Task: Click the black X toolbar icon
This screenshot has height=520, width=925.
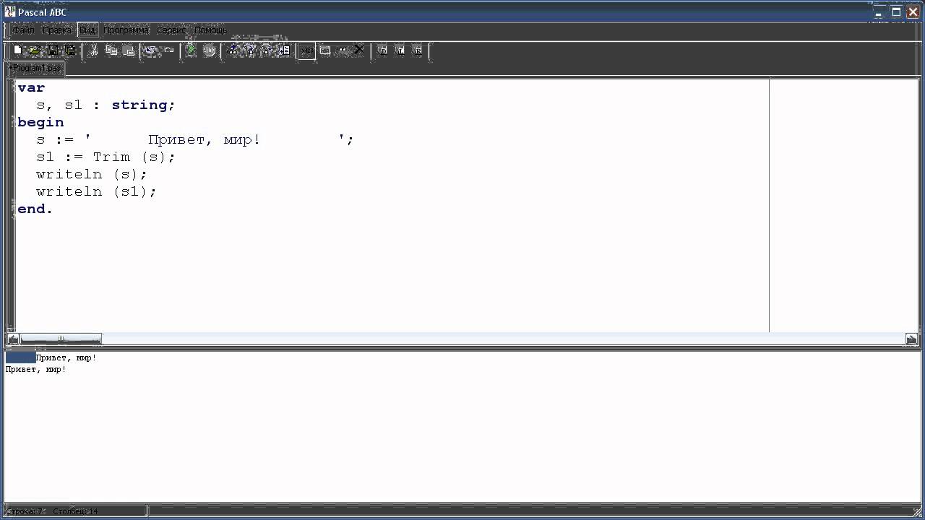Action: [359, 51]
